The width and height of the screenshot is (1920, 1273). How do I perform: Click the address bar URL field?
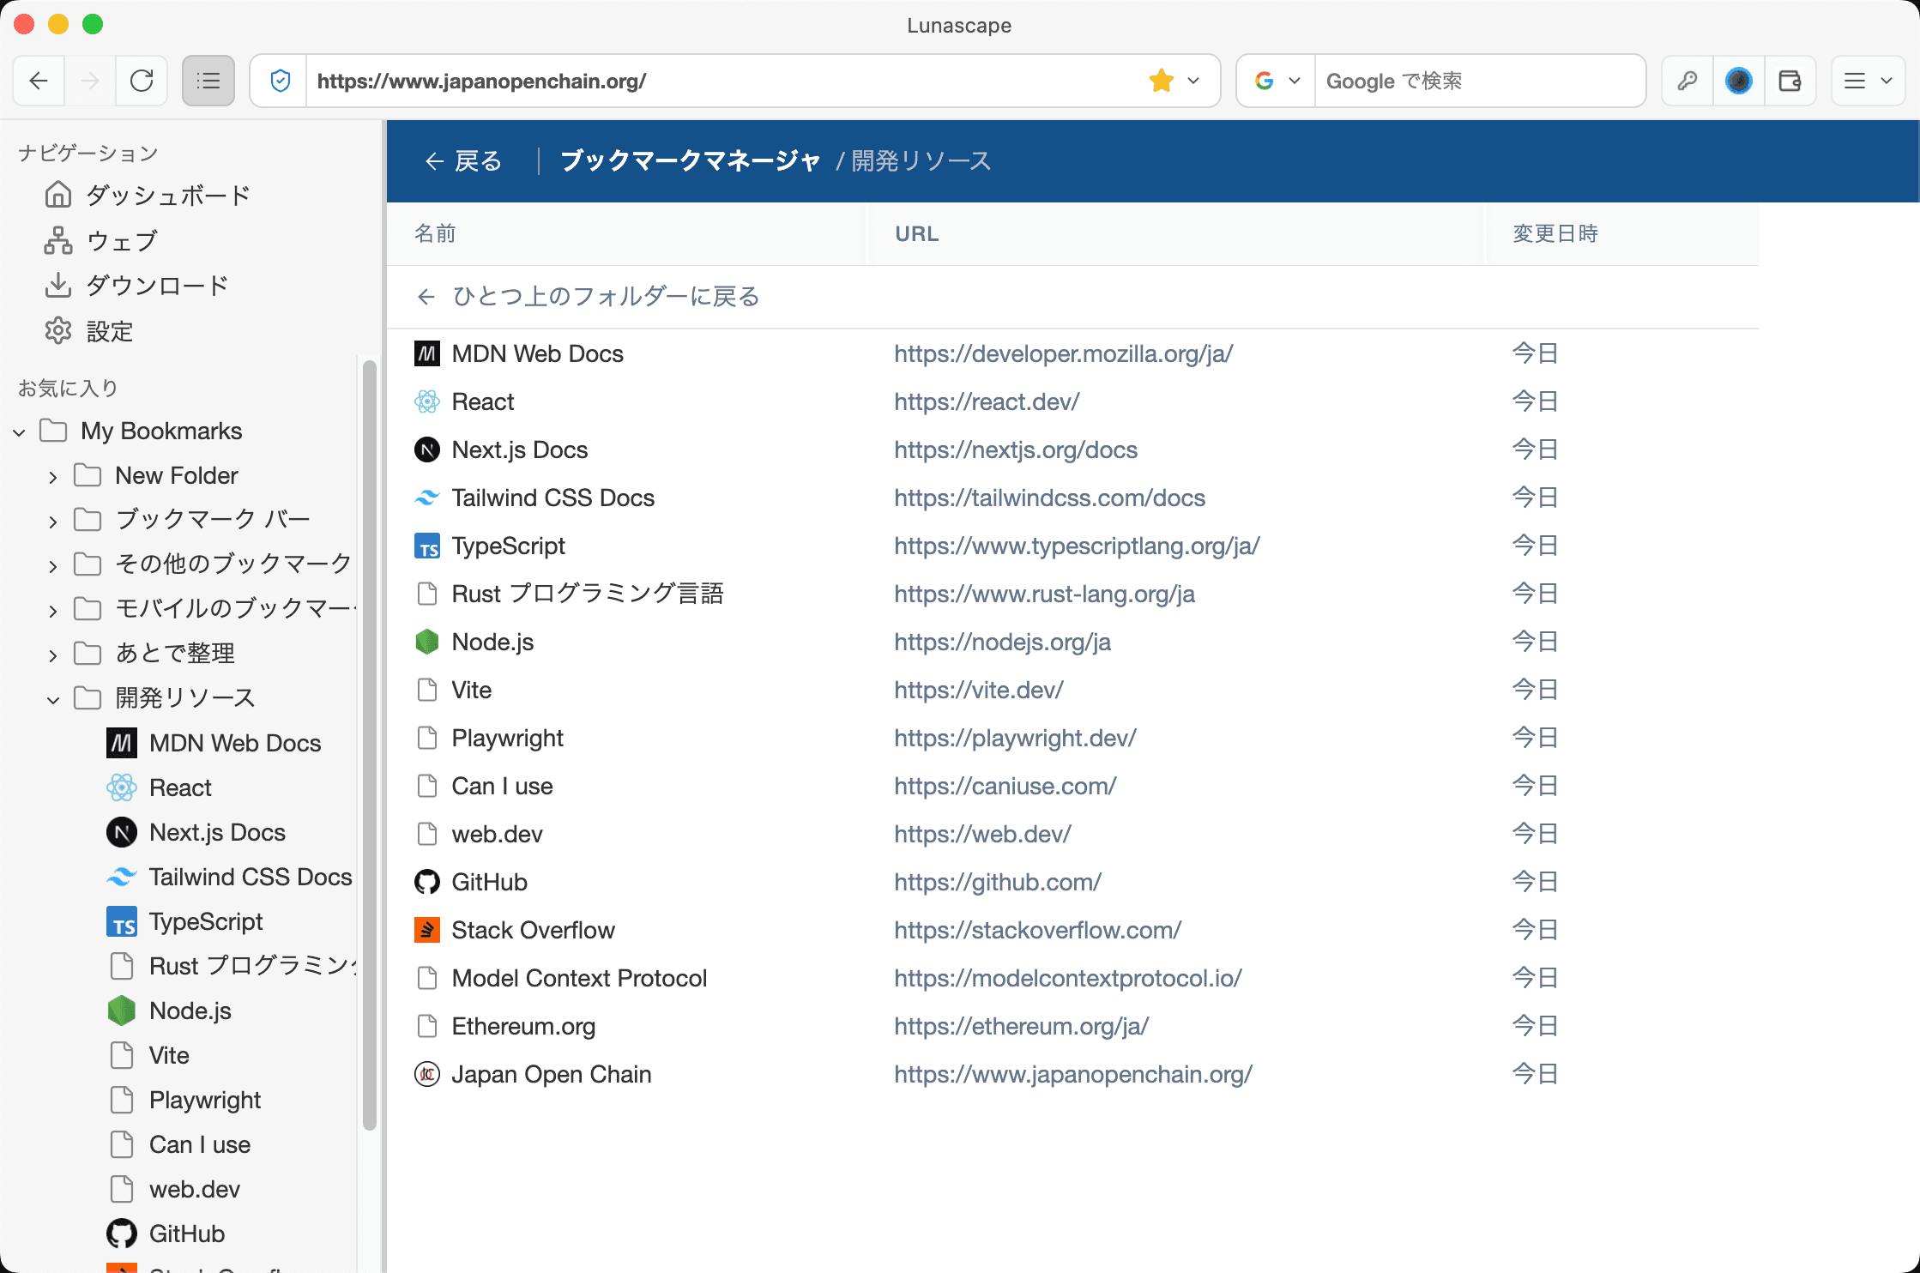(x=725, y=81)
